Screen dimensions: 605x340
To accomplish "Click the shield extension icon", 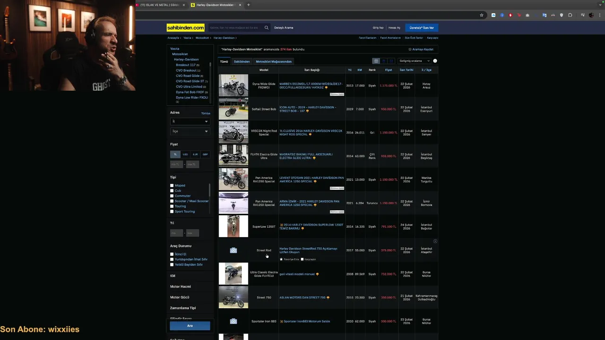I will click(562, 15).
